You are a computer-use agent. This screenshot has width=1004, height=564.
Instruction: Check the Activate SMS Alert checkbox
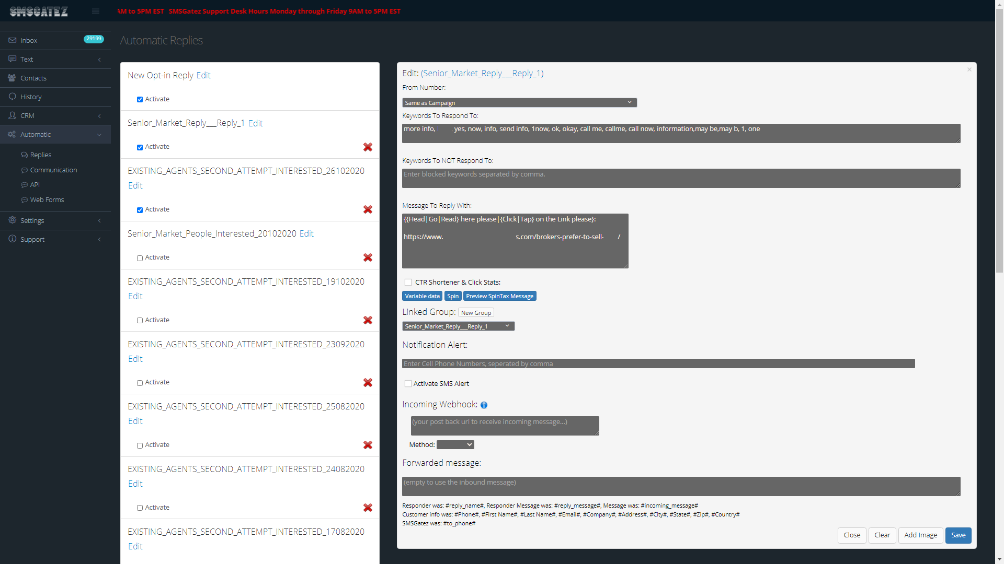pyautogui.click(x=408, y=384)
